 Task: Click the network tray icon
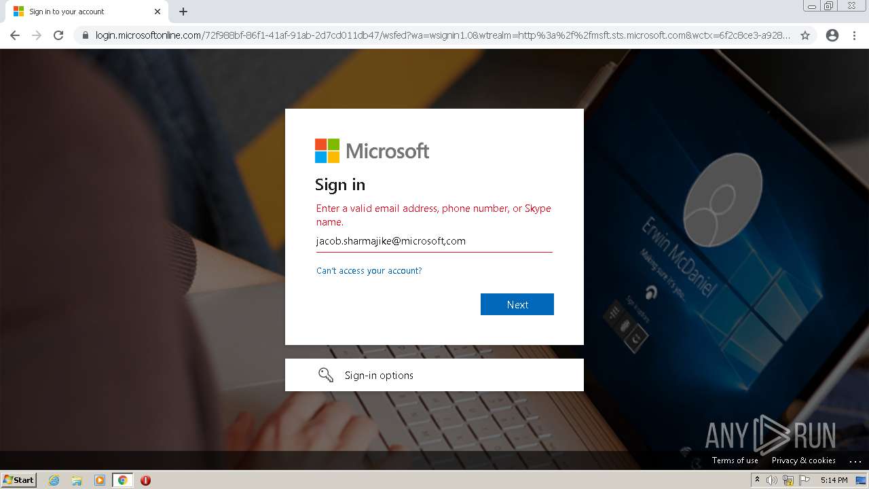(788, 480)
